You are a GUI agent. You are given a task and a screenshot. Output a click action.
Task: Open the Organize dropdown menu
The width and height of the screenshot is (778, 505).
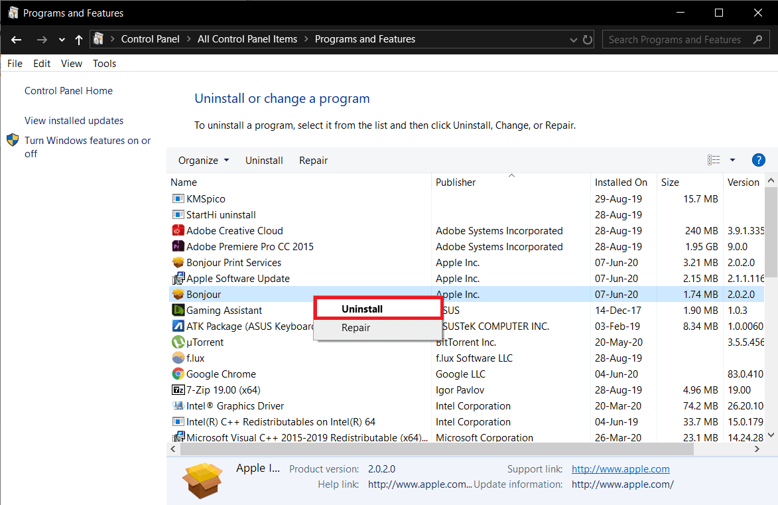pos(203,160)
